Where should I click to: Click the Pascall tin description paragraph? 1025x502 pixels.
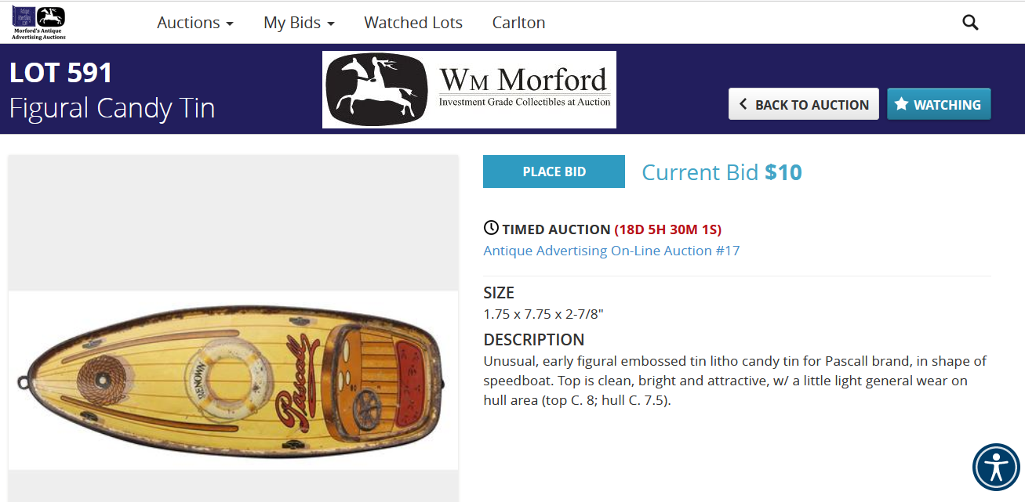pos(735,381)
